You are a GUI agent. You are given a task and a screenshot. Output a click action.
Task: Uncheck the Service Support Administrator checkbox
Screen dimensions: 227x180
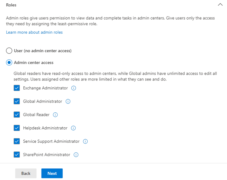coord(17,141)
